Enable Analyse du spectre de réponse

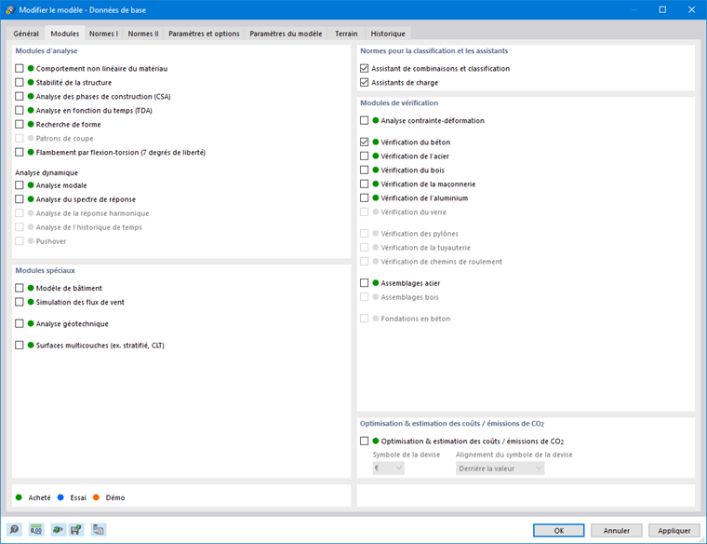20,199
